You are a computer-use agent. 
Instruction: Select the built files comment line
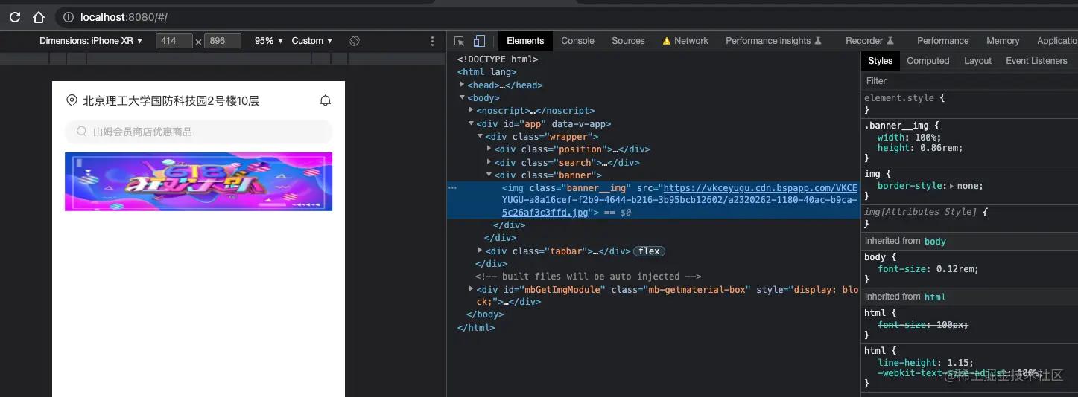pos(589,276)
